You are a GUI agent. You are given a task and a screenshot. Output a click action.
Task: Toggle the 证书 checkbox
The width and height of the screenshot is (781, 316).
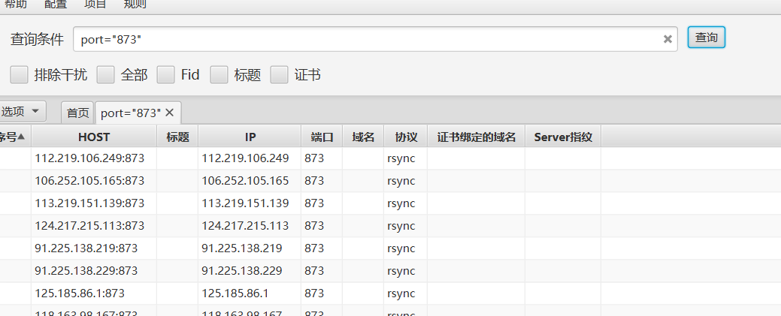280,75
